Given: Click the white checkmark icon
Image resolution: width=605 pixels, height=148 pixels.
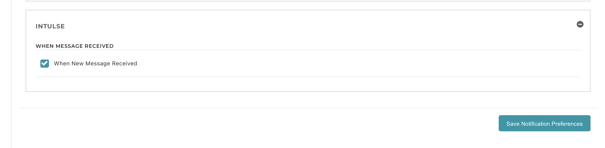Looking at the screenshot, I should 45,63.
